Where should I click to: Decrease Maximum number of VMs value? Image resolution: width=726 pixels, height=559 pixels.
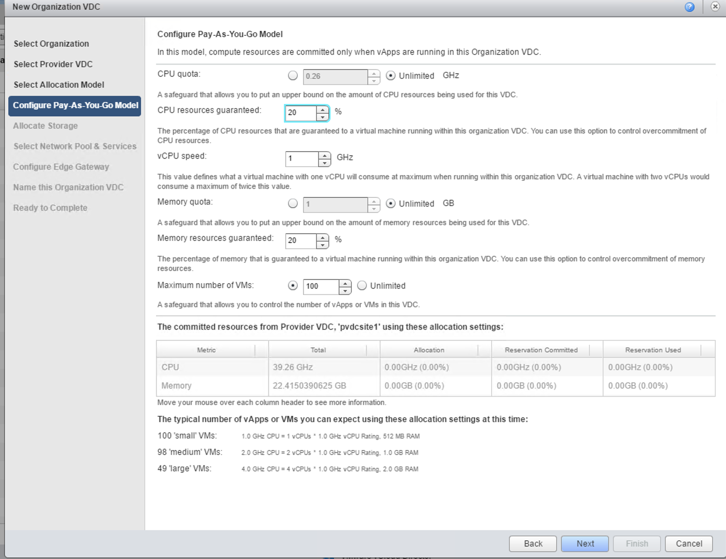point(345,290)
